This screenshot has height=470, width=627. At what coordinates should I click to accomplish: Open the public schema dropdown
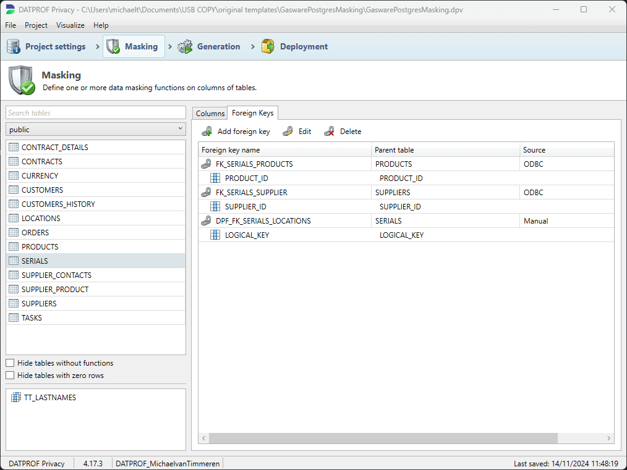tap(96, 130)
